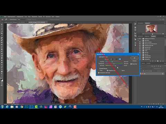Open the Edit menu next to File
Screen dimensions: 166x124
(x=11, y=17)
